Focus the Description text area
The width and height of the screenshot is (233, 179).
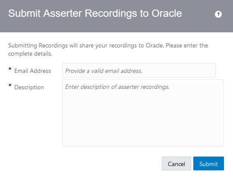click(x=143, y=113)
